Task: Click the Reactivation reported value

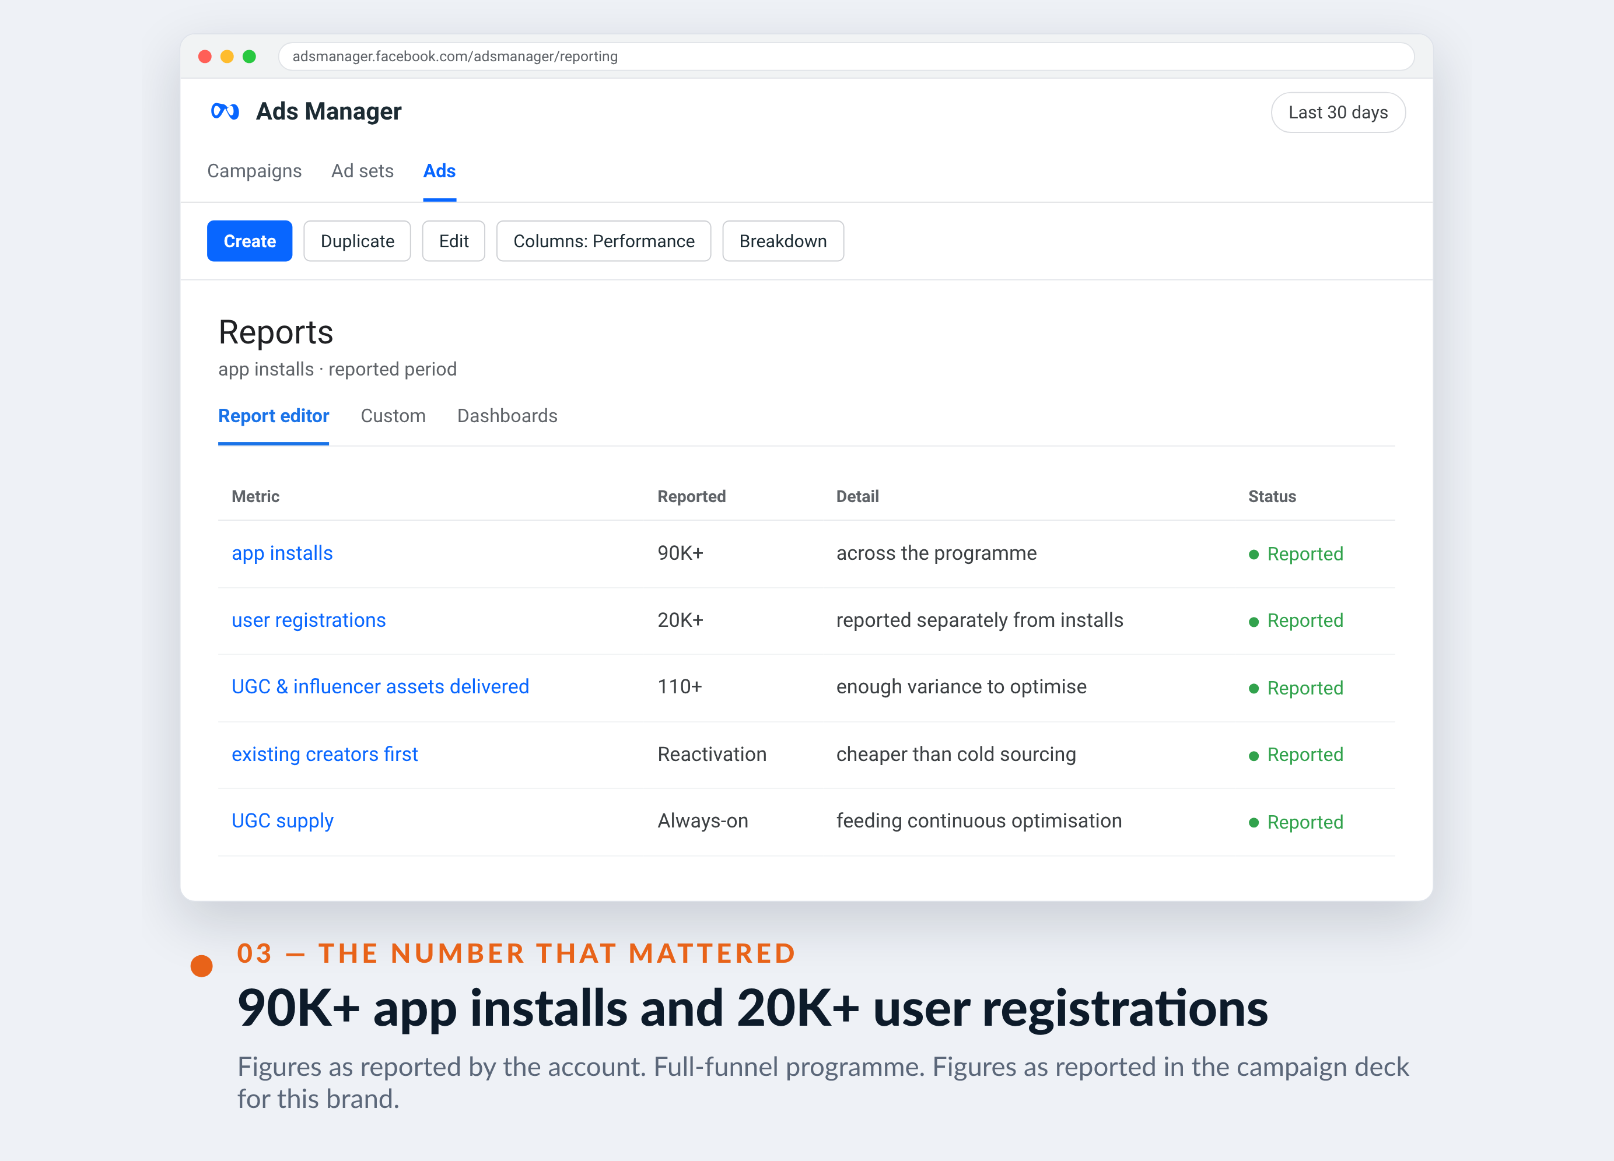Action: point(712,754)
